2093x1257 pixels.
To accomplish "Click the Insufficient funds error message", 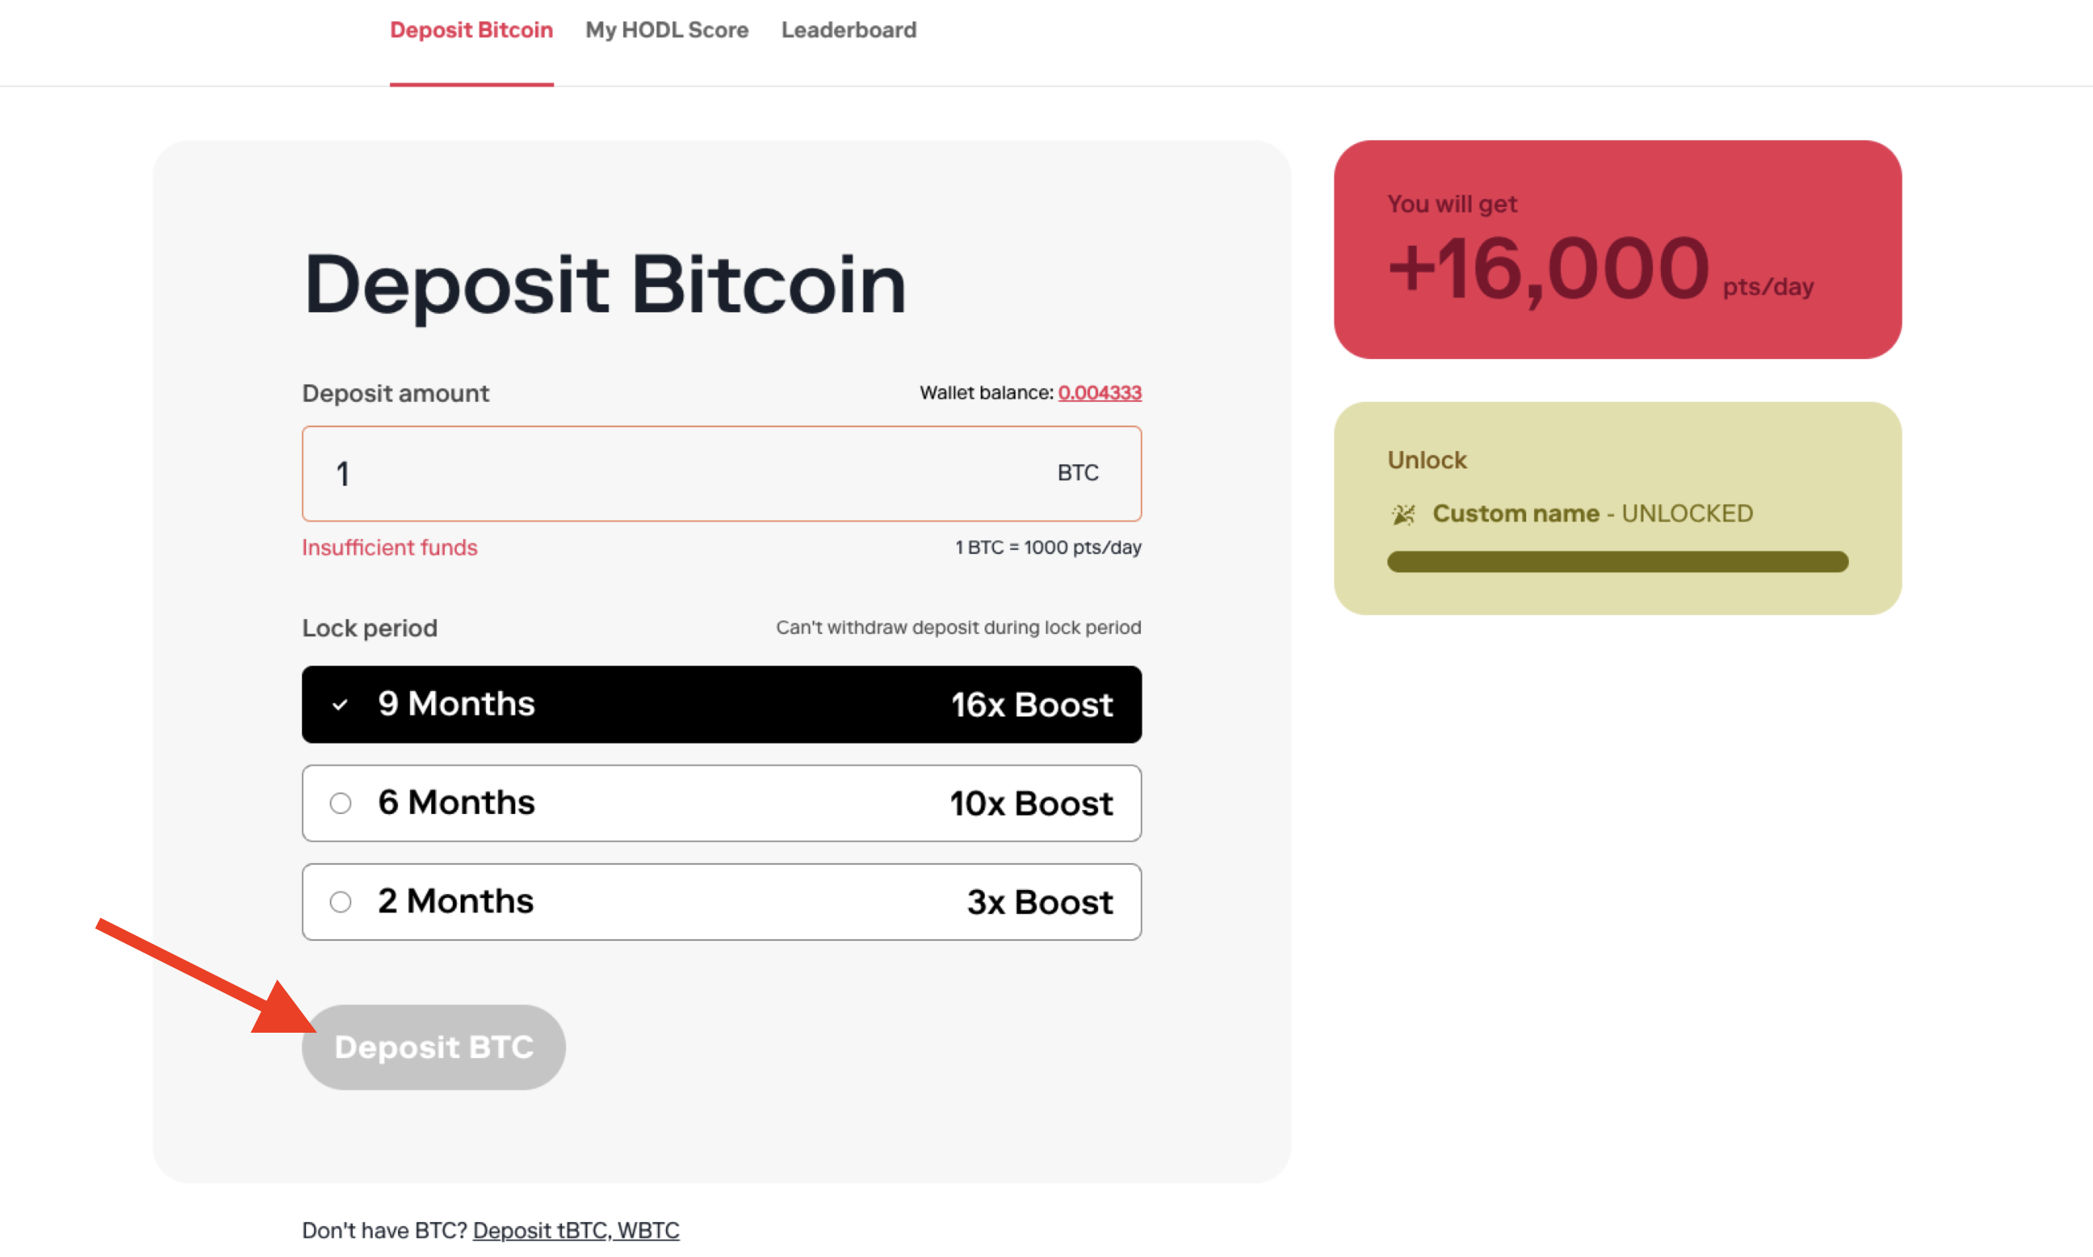I will pos(389,548).
